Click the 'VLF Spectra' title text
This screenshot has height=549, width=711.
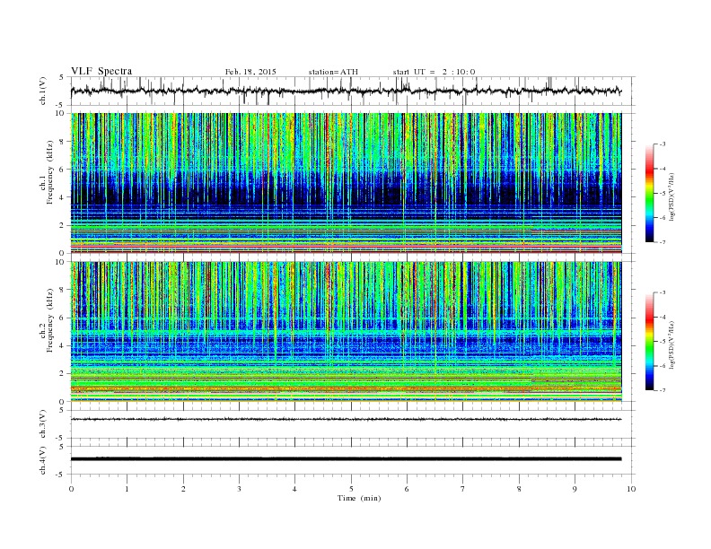pos(101,71)
